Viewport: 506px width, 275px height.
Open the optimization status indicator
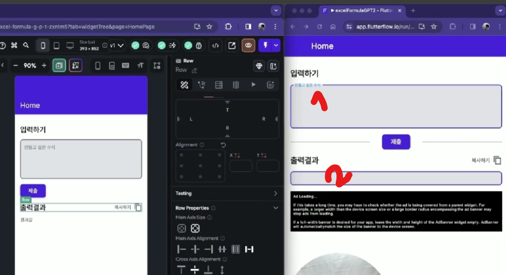pyautogui.click(x=167, y=46)
